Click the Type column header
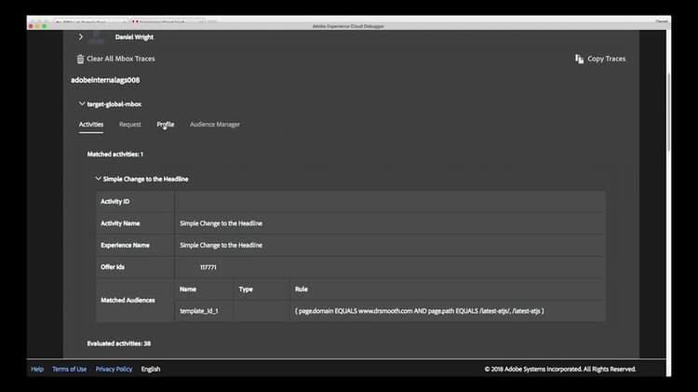Viewport: 698px width, 392px height. (x=246, y=289)
